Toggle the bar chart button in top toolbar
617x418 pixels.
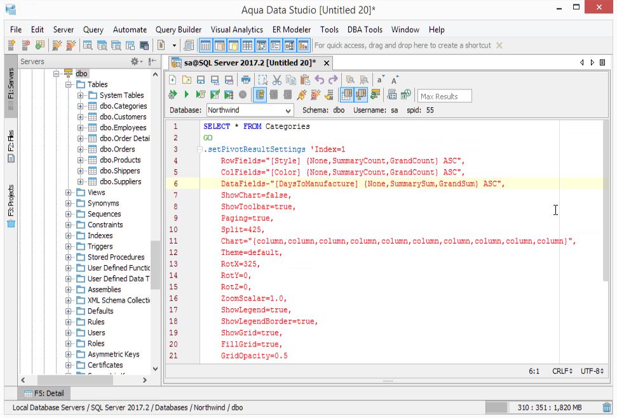click(303, 46)
